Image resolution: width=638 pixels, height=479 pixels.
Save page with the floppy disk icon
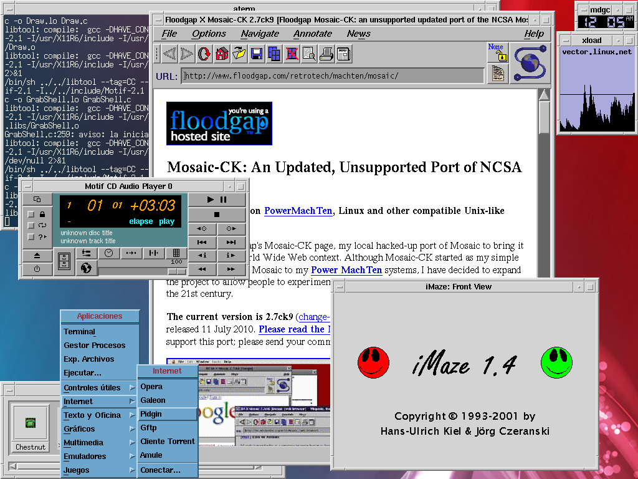(257, 54)
